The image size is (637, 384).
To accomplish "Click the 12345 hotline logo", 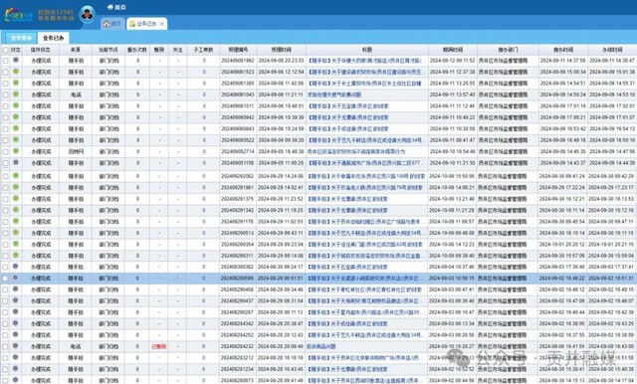I will [19, 16].
